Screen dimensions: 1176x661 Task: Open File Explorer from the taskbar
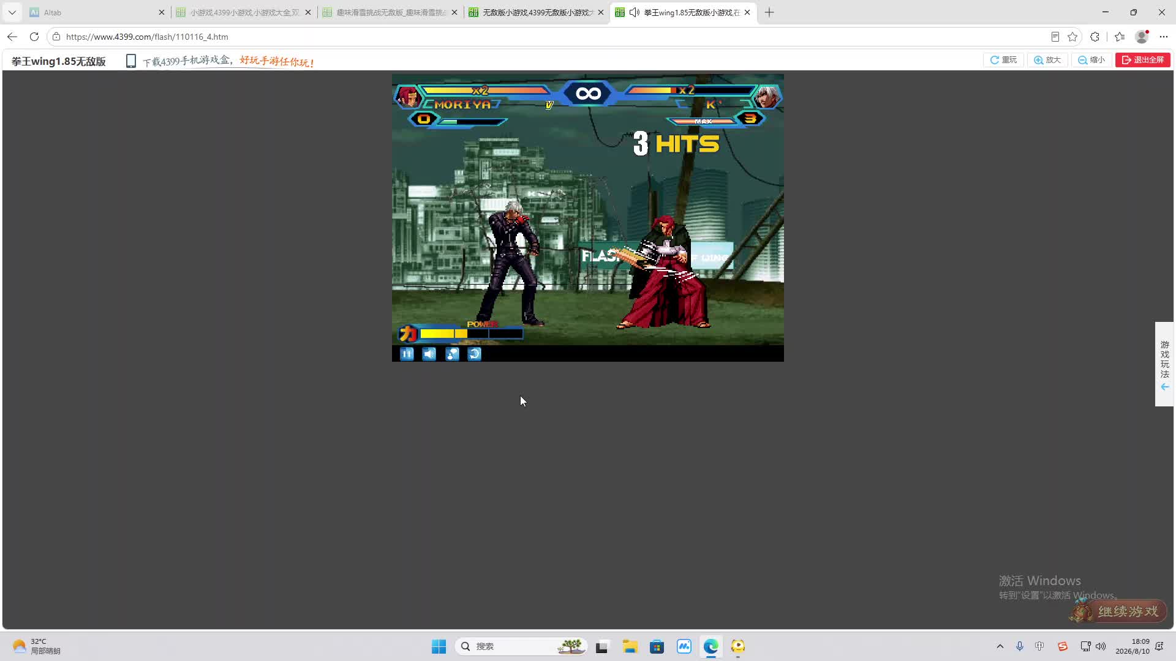coord(630,646)
